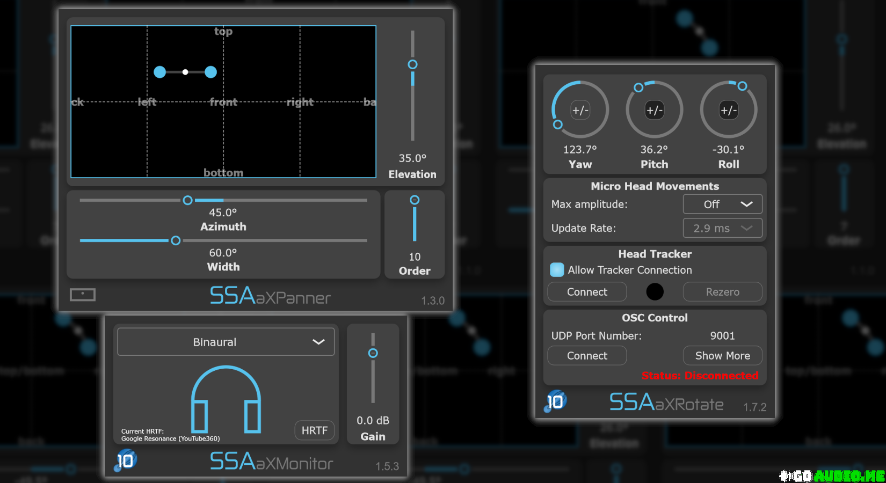Screen dimensions: 886x483
Task: Click the Show More button
Action: [723, 356]
